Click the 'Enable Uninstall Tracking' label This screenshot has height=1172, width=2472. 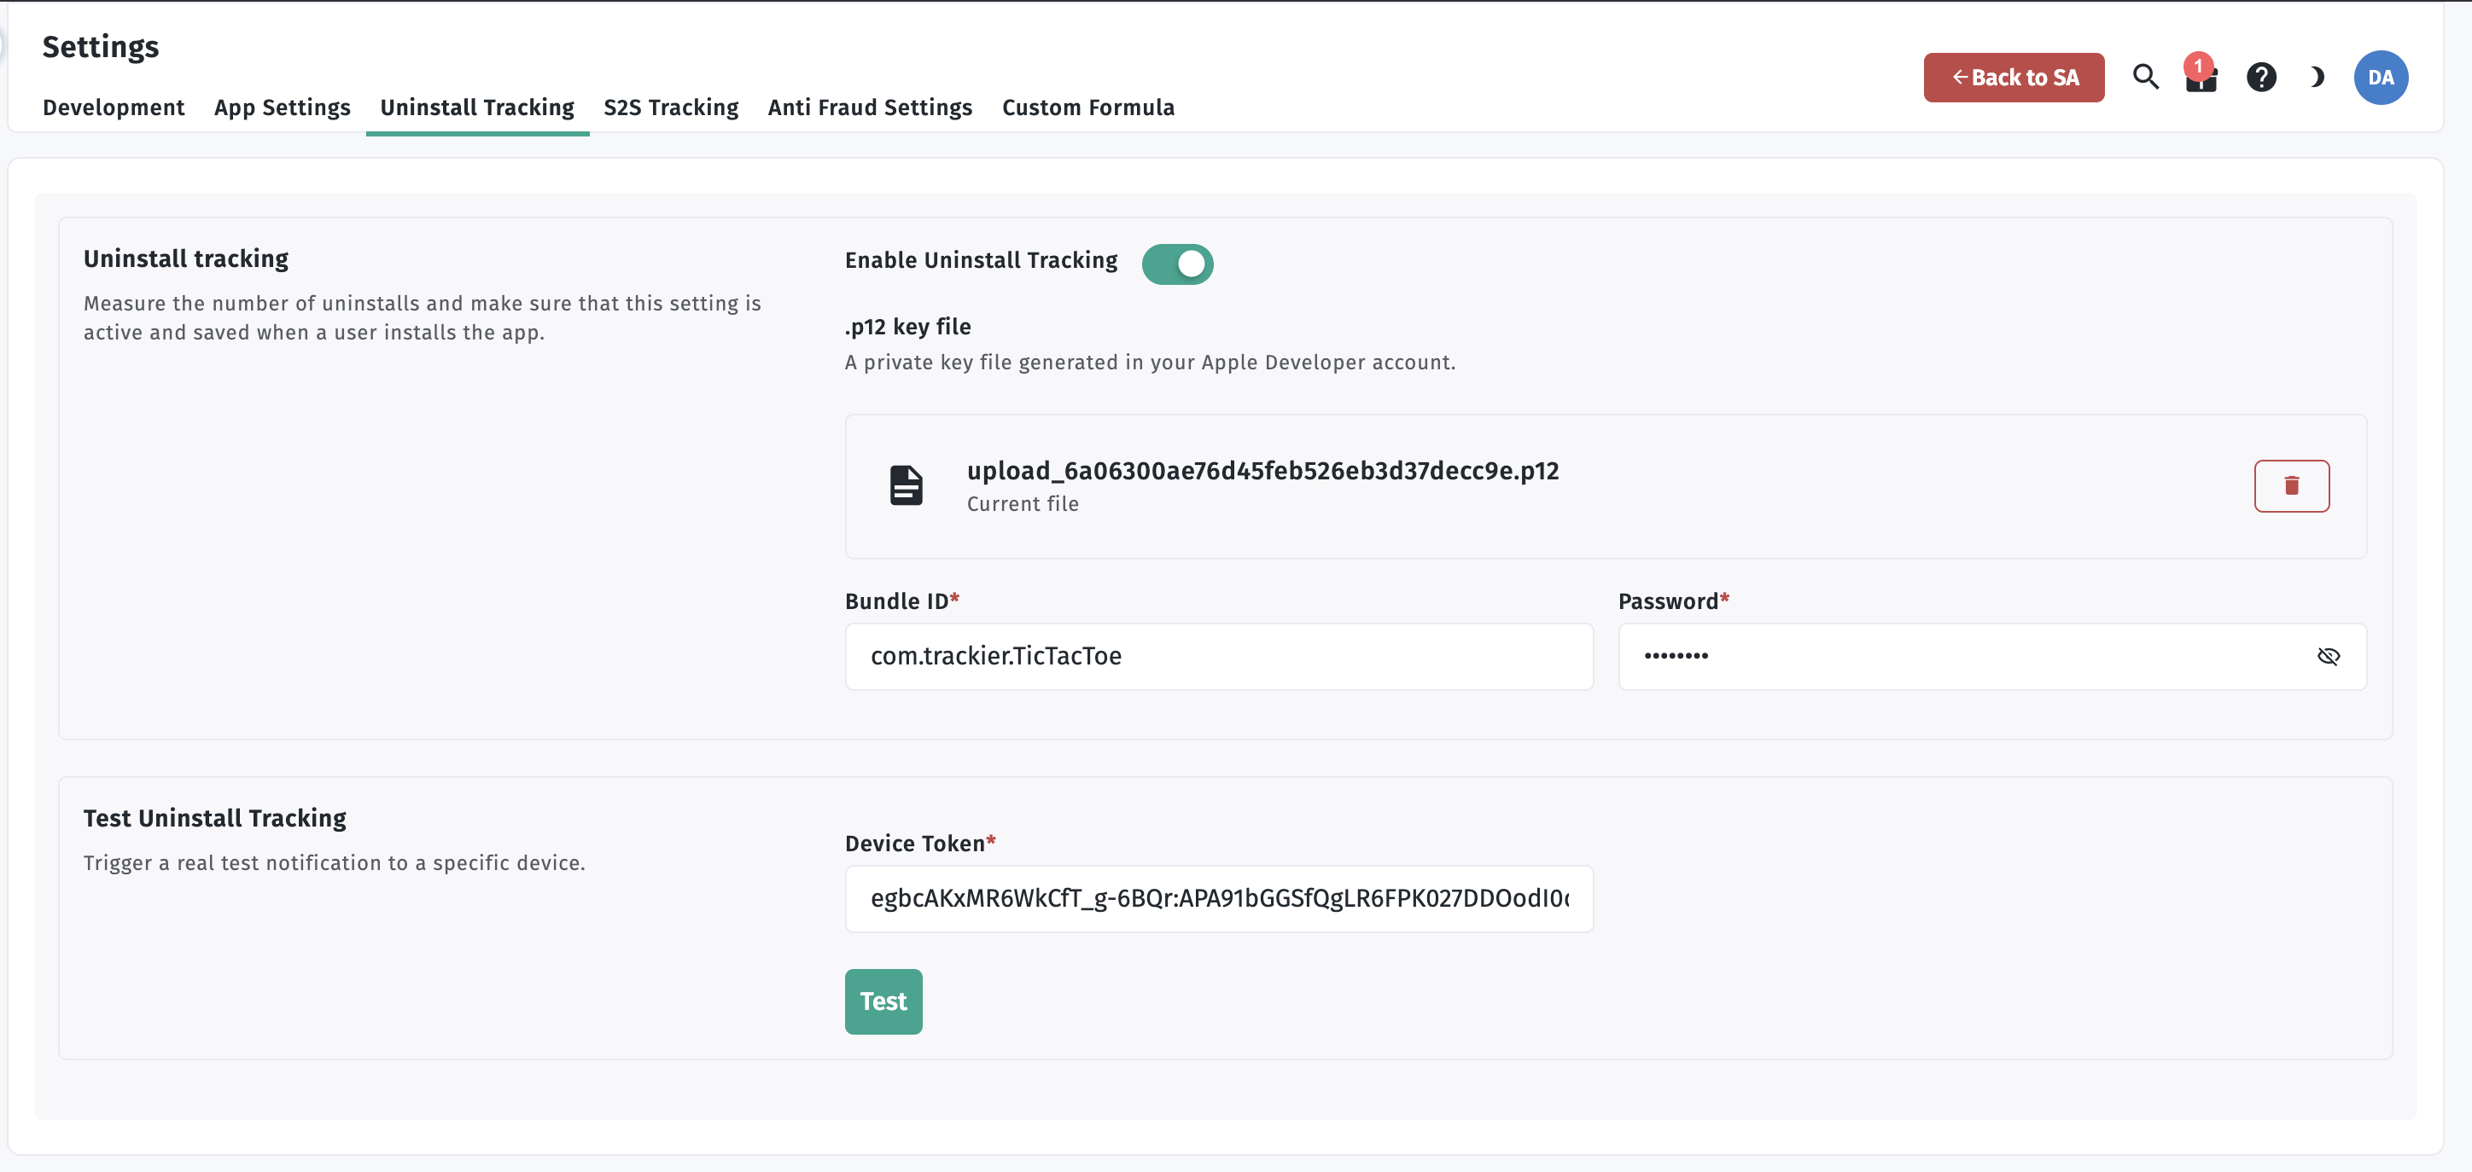(981, 261)
